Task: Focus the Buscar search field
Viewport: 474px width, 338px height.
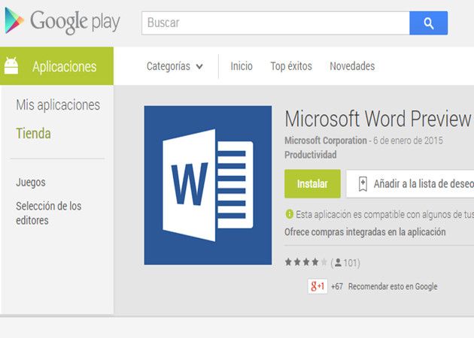Action: coord(275,23)
